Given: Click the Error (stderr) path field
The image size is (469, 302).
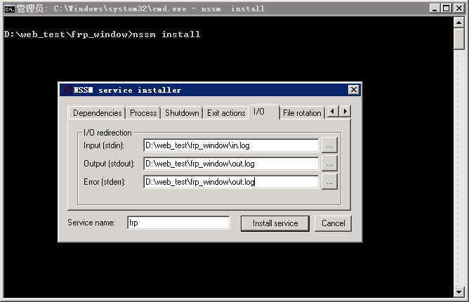Looking at the screenshot, I should pyautogui.click(x=231, y=182).
